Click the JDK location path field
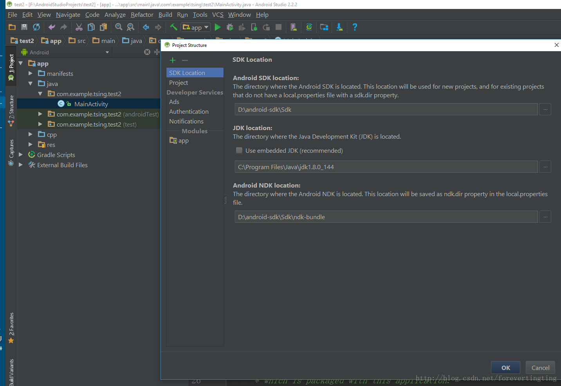This screenshot has width=561, height=386. [x=386, y=167]
